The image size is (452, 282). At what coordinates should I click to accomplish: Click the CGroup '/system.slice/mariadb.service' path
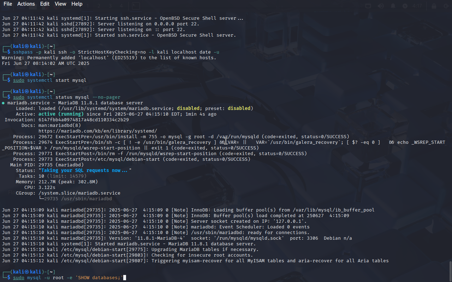tap(79, 193)
